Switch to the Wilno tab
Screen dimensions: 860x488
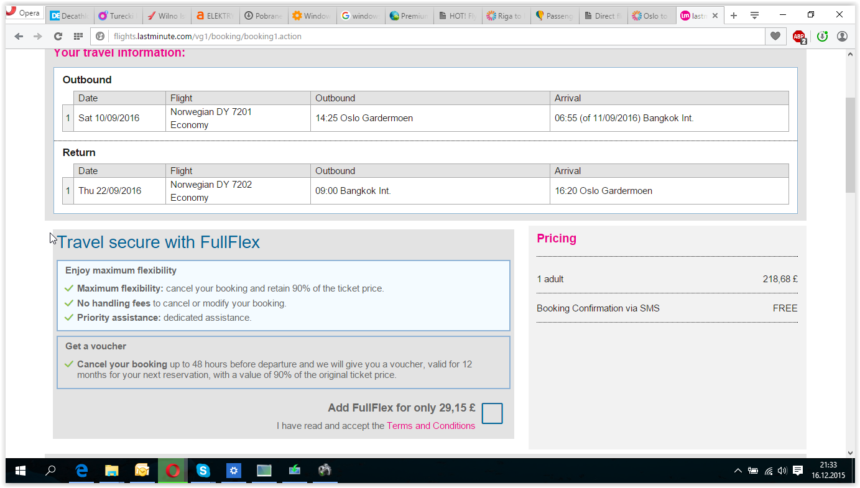[166, 16]
